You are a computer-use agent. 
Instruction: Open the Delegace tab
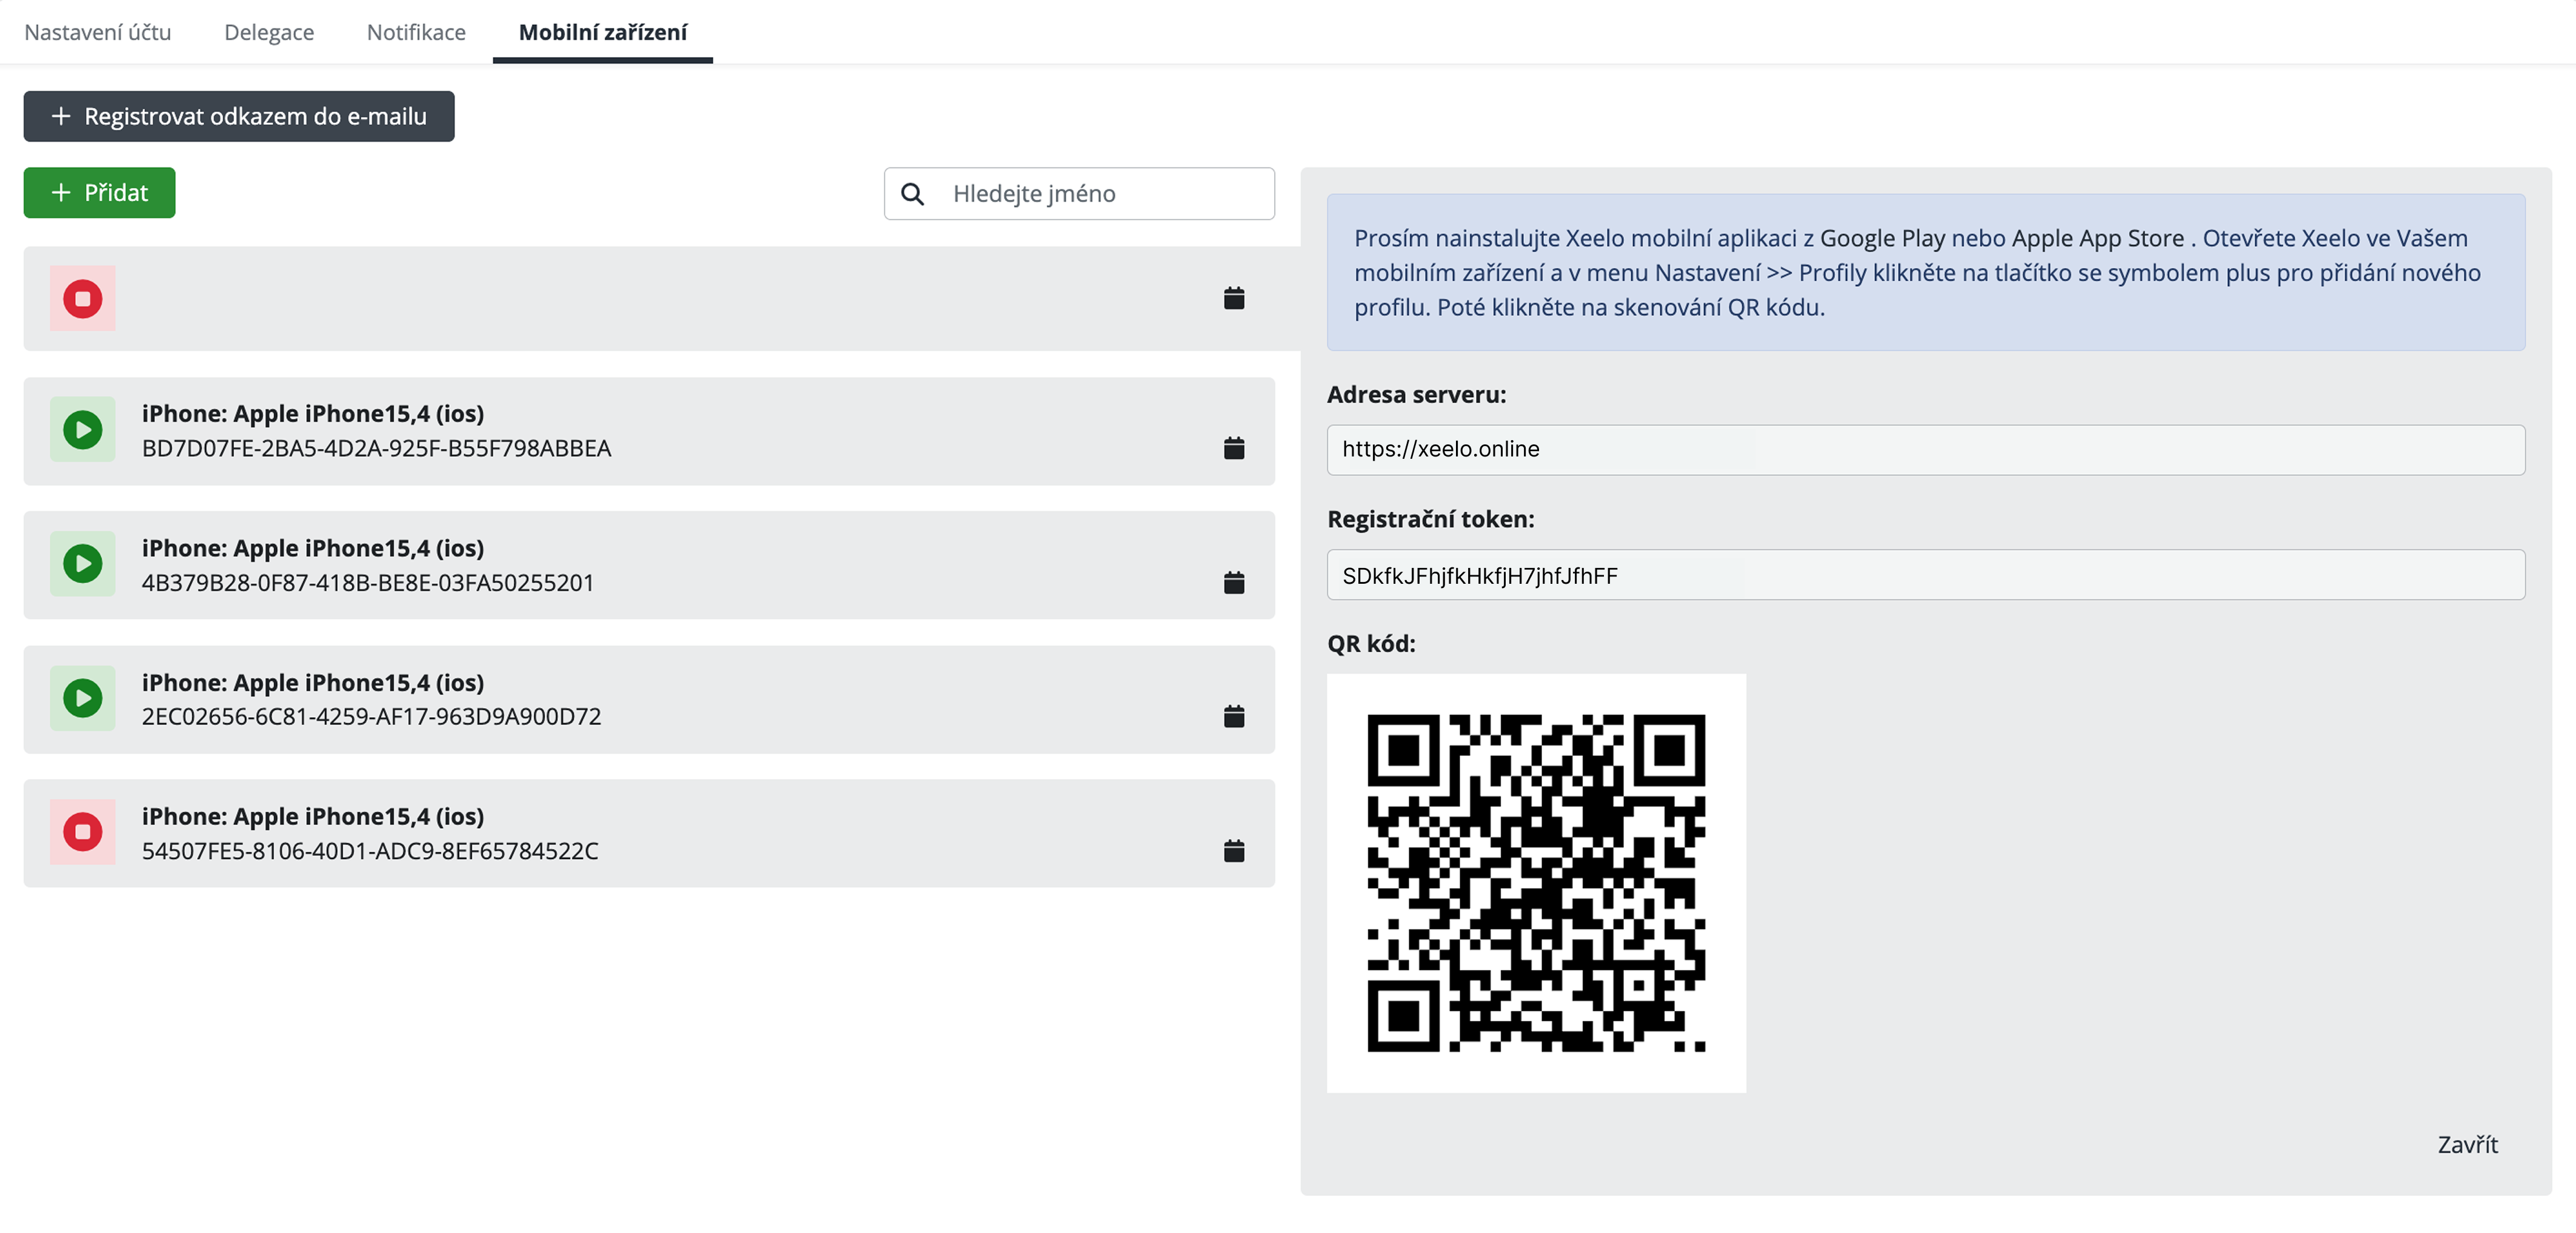pos(269,32)
